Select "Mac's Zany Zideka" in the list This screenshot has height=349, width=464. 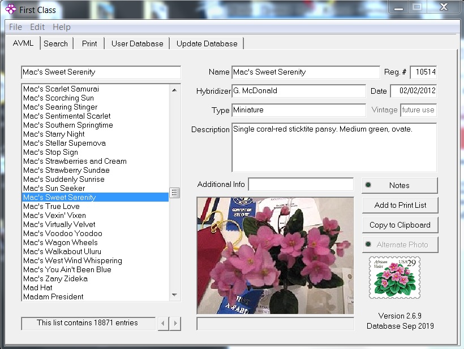point(95,279)
